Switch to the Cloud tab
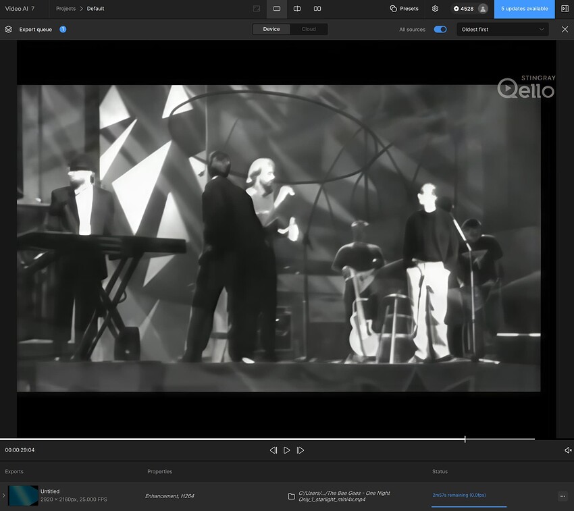 [309, 29]
